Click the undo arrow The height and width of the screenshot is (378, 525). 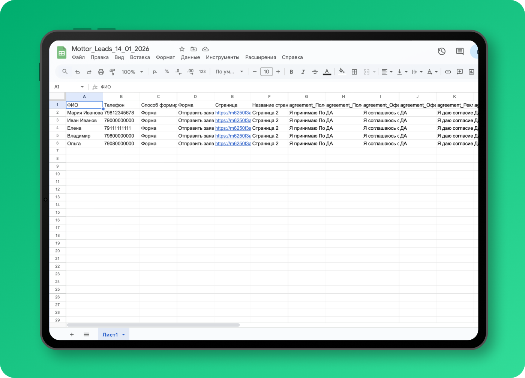click(77, 72)
